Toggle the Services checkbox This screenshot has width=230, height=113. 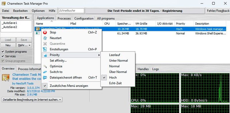click(3, 56)
